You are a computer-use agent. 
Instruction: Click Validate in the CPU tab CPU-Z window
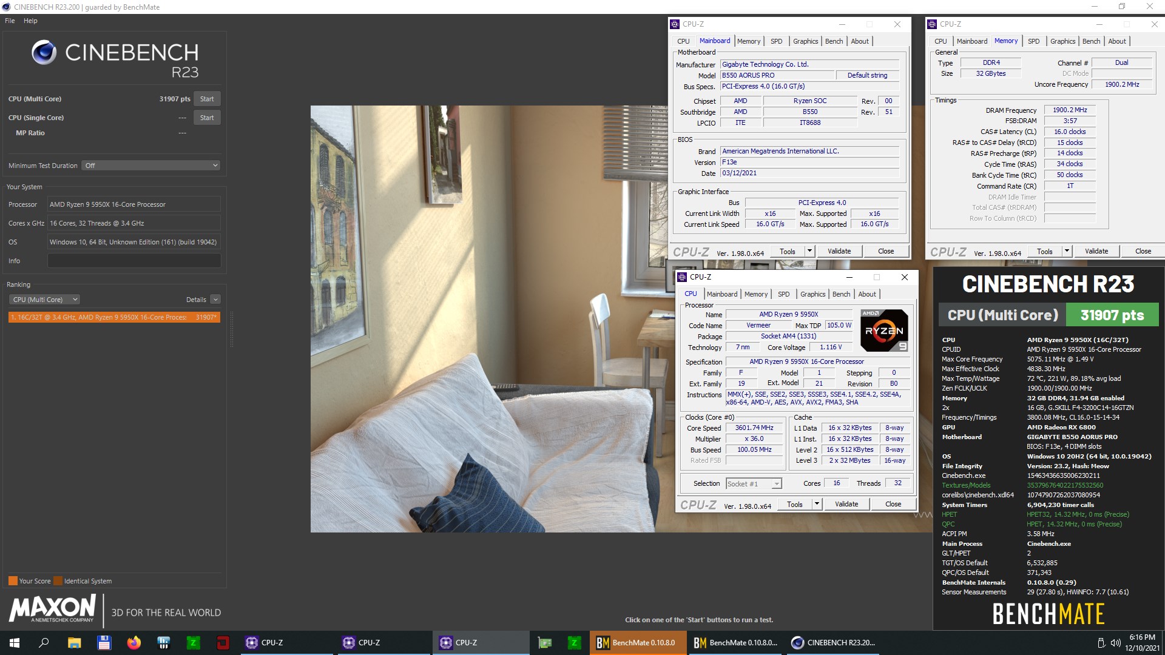846,504
